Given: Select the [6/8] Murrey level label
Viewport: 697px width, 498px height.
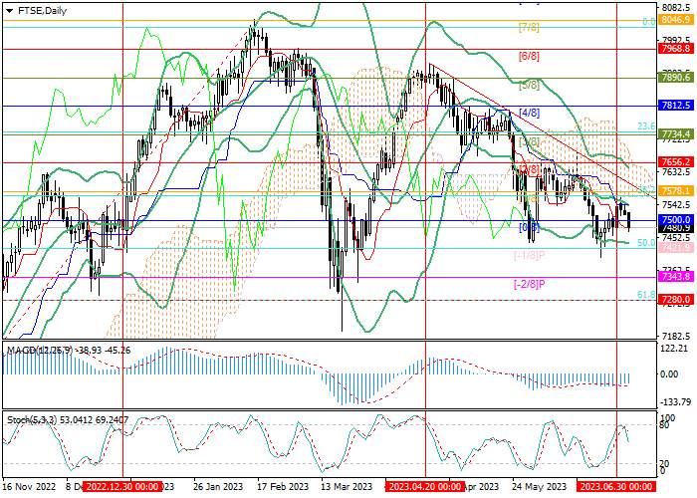Looking at the screenshot, I should (x=529, y=57).
